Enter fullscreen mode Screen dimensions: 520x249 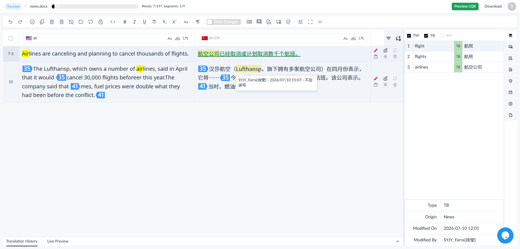pyautogui.click(x=310, y=22)
